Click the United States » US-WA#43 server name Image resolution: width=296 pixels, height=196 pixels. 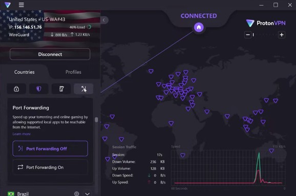pyautogui.click(x=37, y=19)
